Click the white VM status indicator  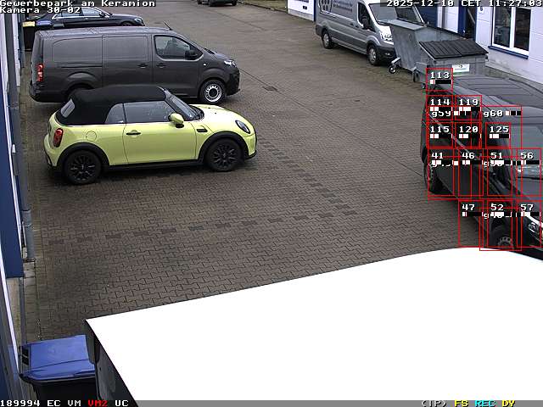point(75,403)
